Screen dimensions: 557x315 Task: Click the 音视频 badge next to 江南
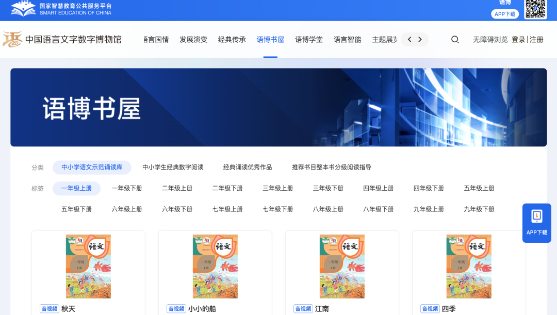[x=303, y=308]
